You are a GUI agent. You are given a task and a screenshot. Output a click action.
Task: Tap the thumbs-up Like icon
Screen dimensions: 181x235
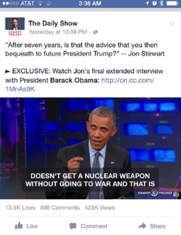pos(19,225)
